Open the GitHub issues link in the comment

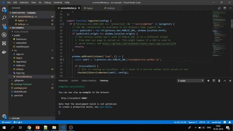(x=139, y=43)
